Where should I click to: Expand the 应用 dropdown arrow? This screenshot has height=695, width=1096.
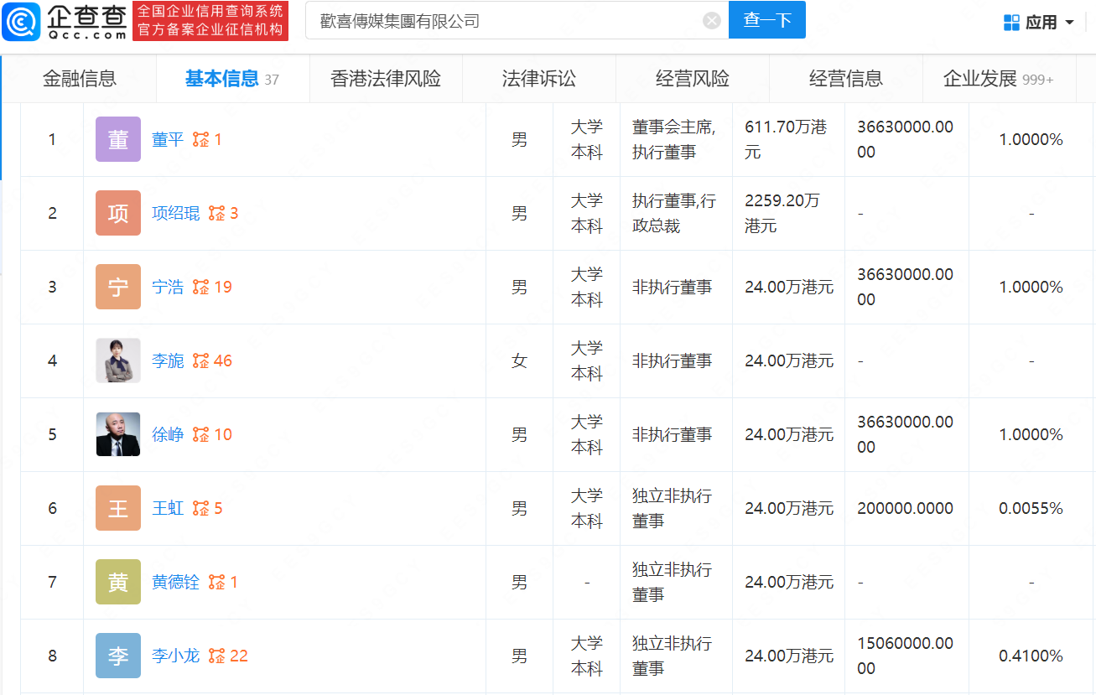[x=1069, y=23]
